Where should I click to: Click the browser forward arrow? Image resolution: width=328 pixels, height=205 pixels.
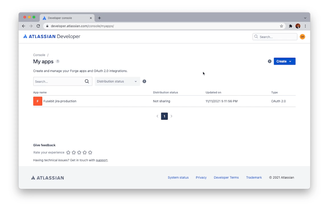(x=31, y=26)
